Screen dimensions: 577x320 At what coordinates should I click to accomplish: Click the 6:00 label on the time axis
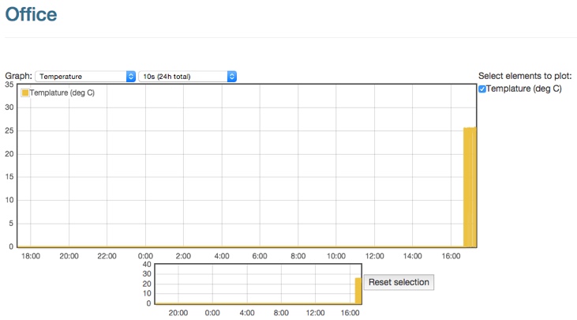(x=260, y=256)
